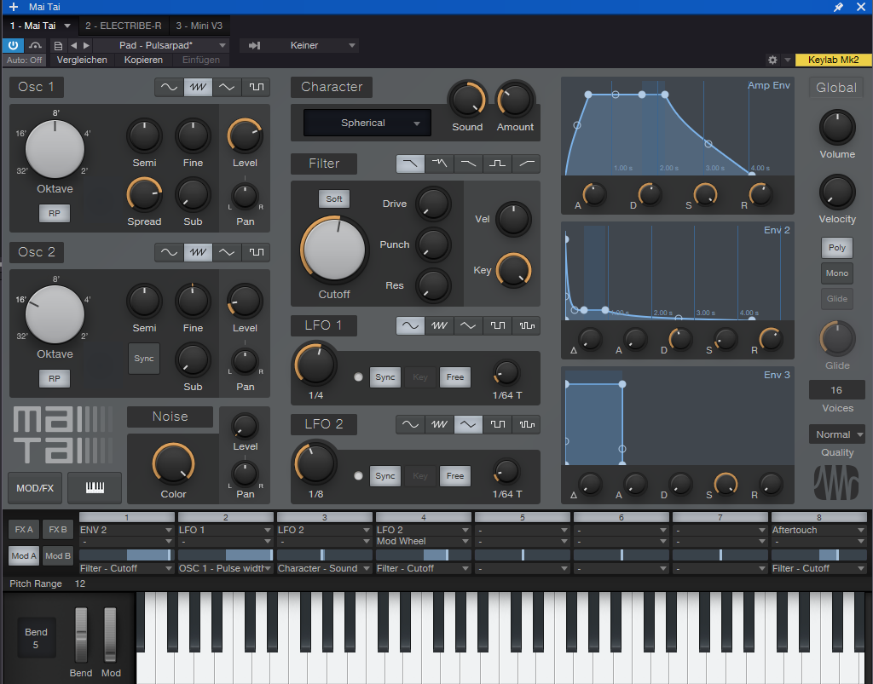The width and height of the screenshot is (873, 684).
Task: Click the Vergleichen compare button
Action: pyautogui.click(x=82, y=60)
